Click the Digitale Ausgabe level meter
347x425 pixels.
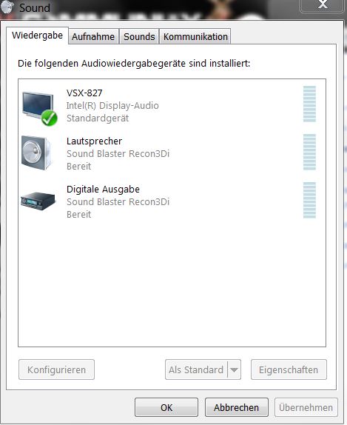click(x=309, y=201)
